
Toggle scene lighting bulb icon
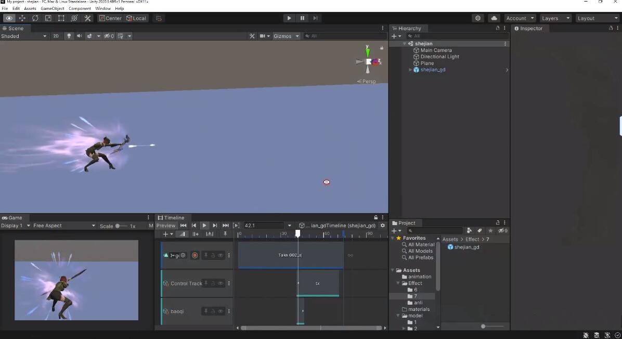pos(69,36)
